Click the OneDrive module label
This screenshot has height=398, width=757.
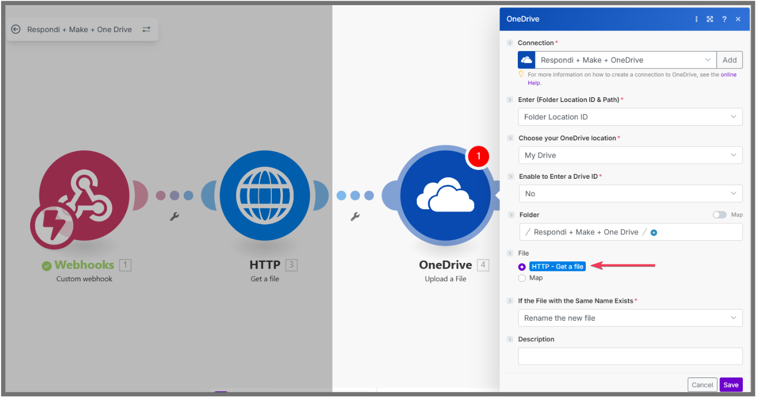point(446,265)
